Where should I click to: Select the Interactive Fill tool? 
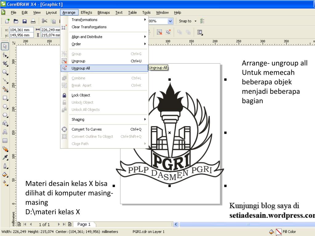(5, 183)
